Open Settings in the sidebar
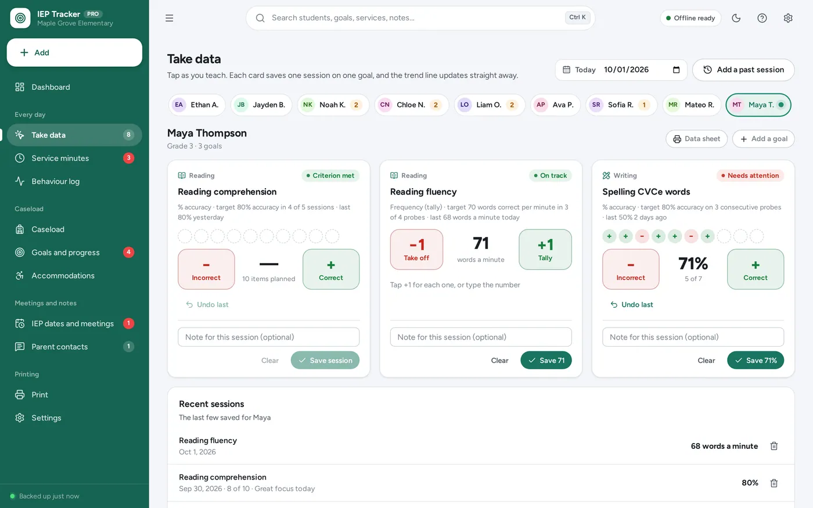This screenshot has width=813, height=508. click(x=74, y=418)
